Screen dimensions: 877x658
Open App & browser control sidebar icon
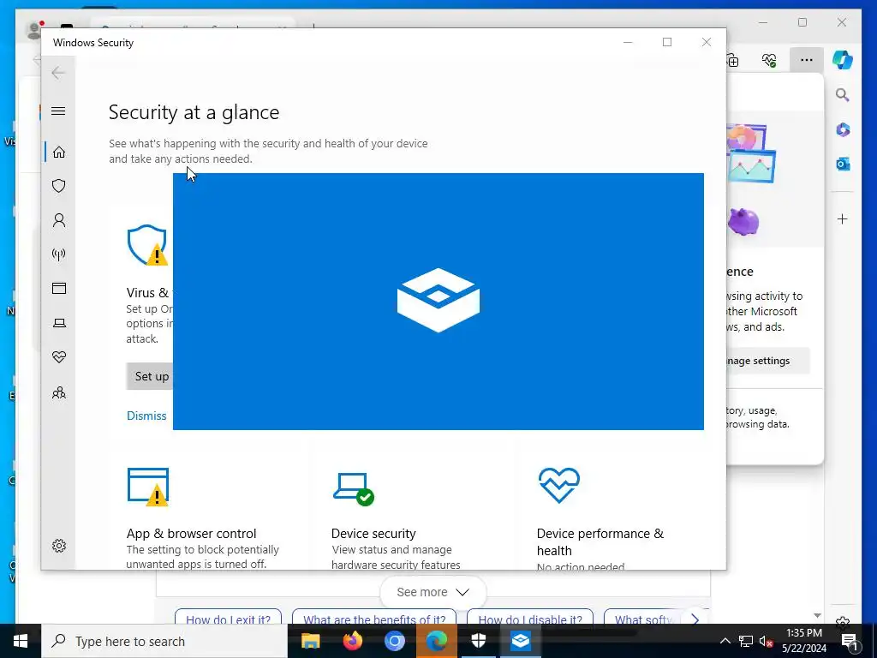[x=59, y=288]
